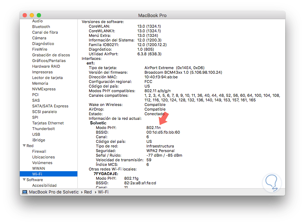Click the MAC address 10:40:f3:94:ab:be
This screenshot has width=305, height=224.
[161, 77]
